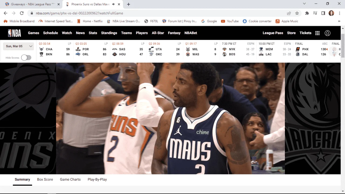This screenshot has width=345, height=194.
Task: Open the PHX vs DAL final score card
Action: (312, 49)
